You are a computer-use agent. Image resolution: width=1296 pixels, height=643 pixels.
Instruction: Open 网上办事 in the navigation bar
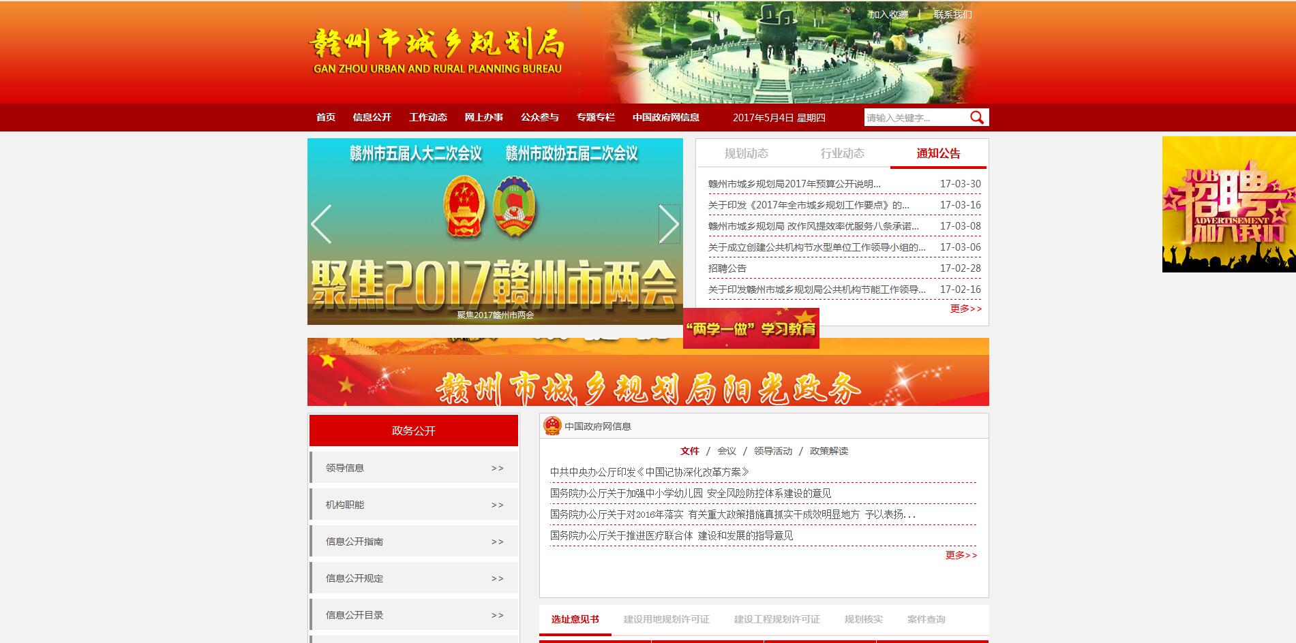click(x=483, y=117)
